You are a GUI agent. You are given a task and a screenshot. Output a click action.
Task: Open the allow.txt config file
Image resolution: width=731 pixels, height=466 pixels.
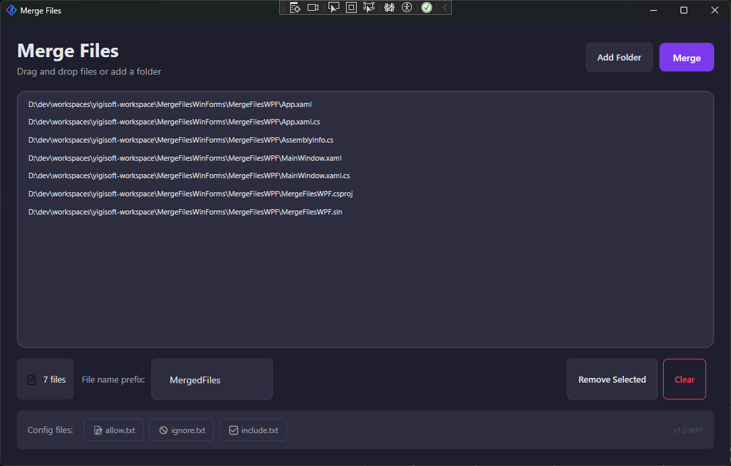113,430
